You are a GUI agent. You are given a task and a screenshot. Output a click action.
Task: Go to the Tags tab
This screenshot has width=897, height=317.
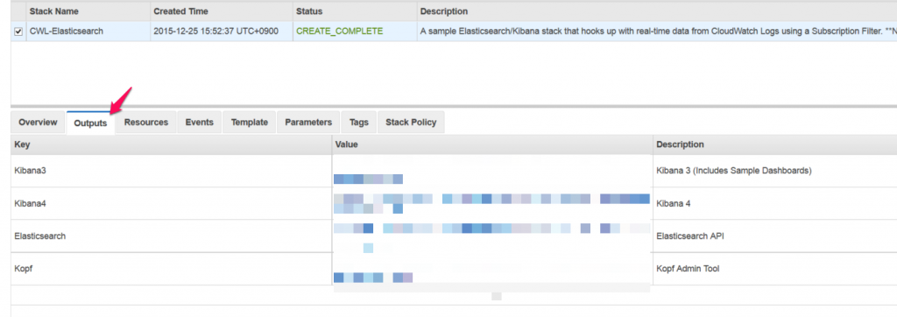[358, 123]
